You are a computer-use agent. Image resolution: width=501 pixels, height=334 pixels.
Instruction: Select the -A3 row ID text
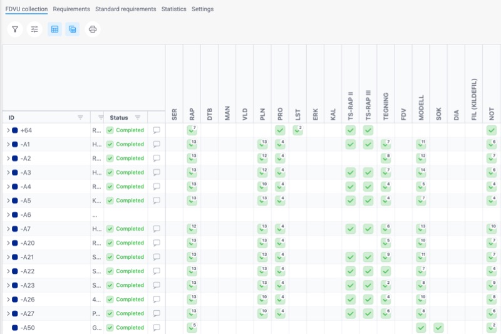(x=26, y=172)
